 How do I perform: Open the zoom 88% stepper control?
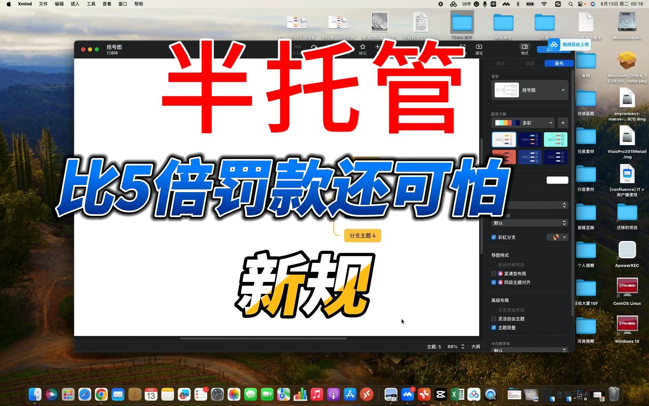point(463,347)
